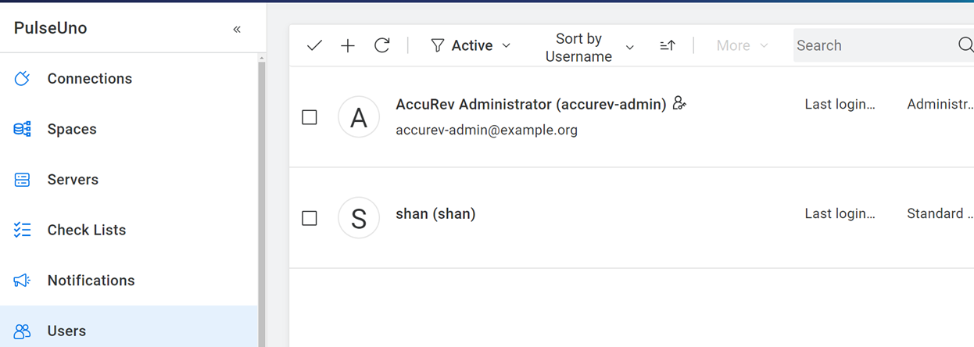This screenshot has width=974, height=347.
Task: Tick the AccuRev Administrator checkbox
Action: click(x=310, y=117)
